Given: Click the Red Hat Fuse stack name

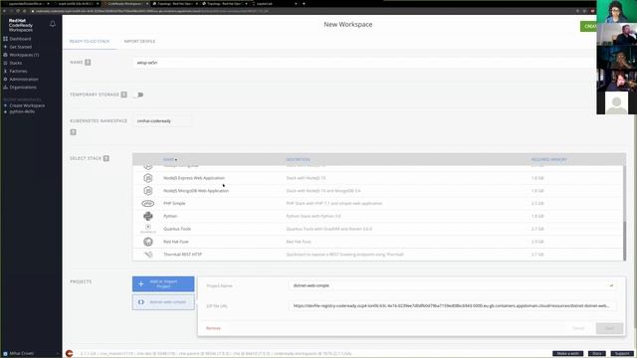Looking at the screenshot, I should pos(176,242).
